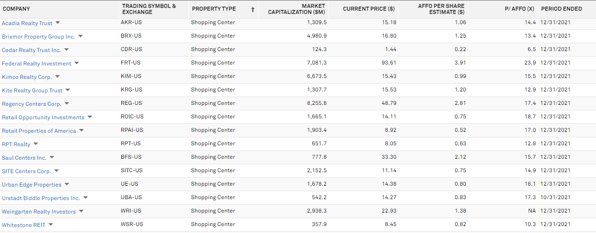Open the RPT Realty dropdown arrow
The height and width of the screenshot is (233, 596).
[x=35, y=144]
